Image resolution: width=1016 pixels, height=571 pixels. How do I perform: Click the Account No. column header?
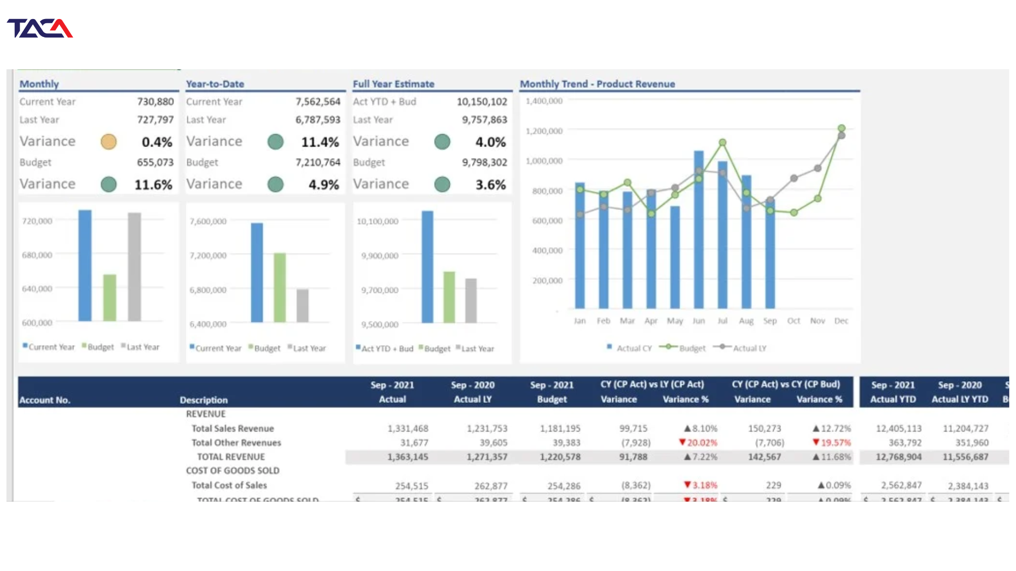click(x=44, y=400)
